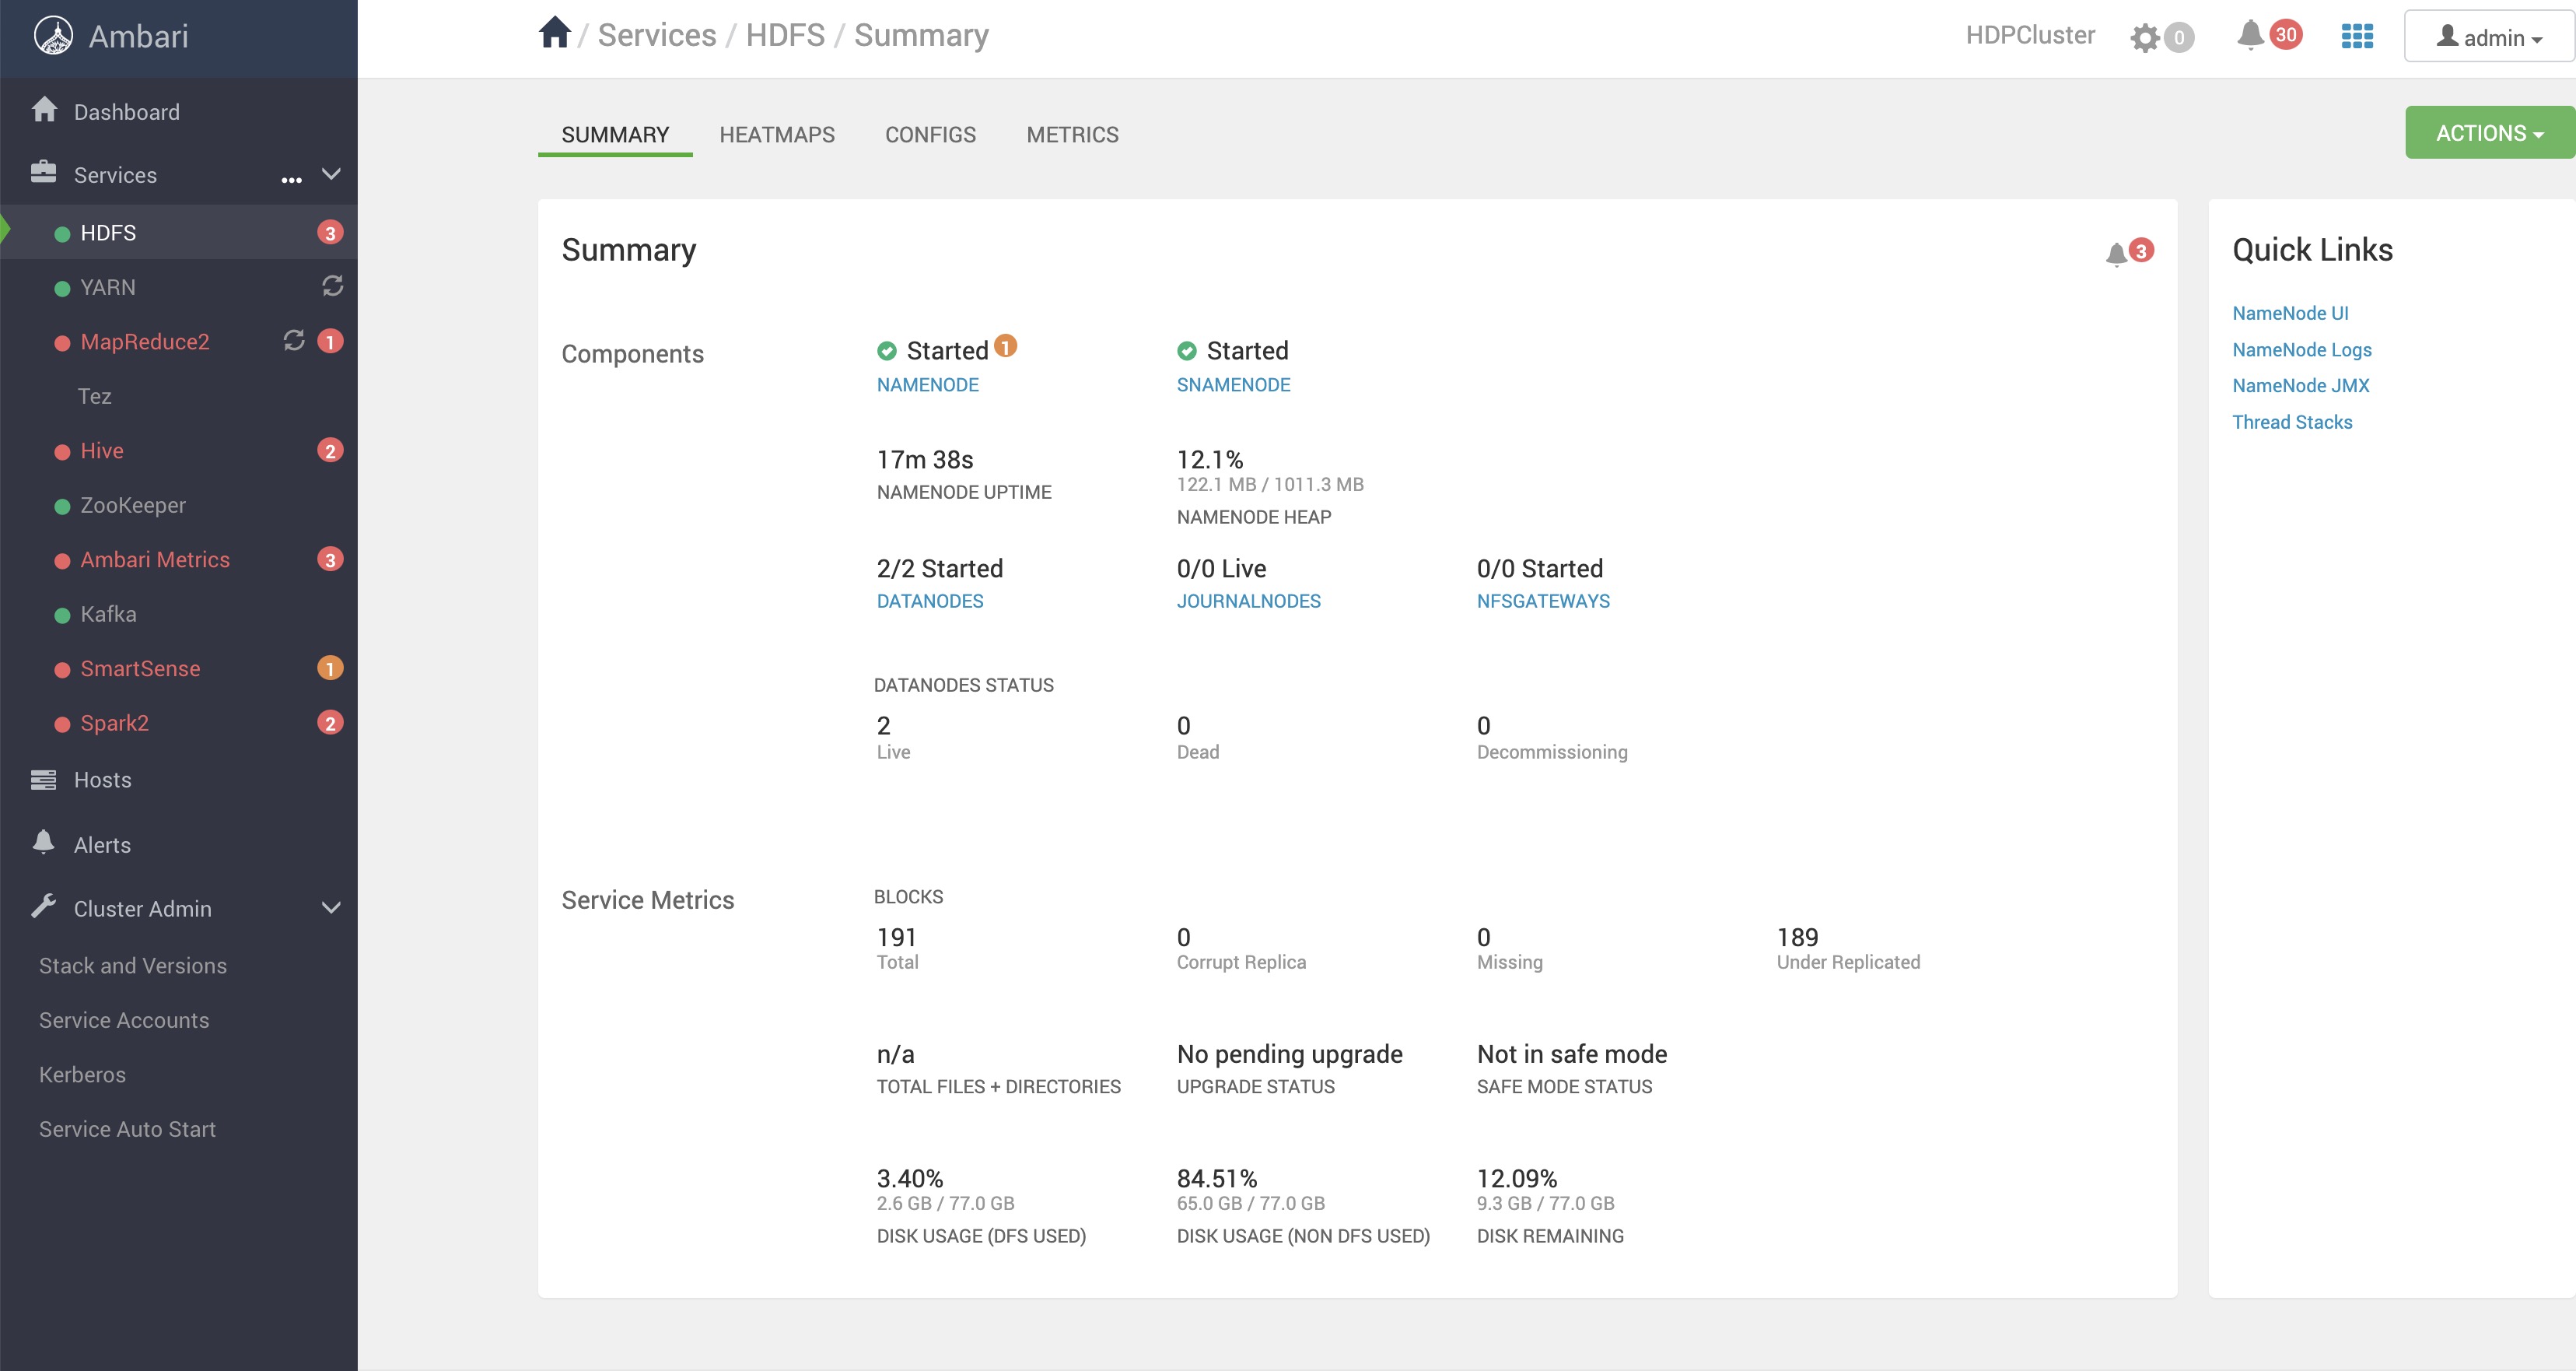Expand the Services section chevron
Image resolution: width=2576 pixels, height=1371 pixels.
(x=336, y=174)
